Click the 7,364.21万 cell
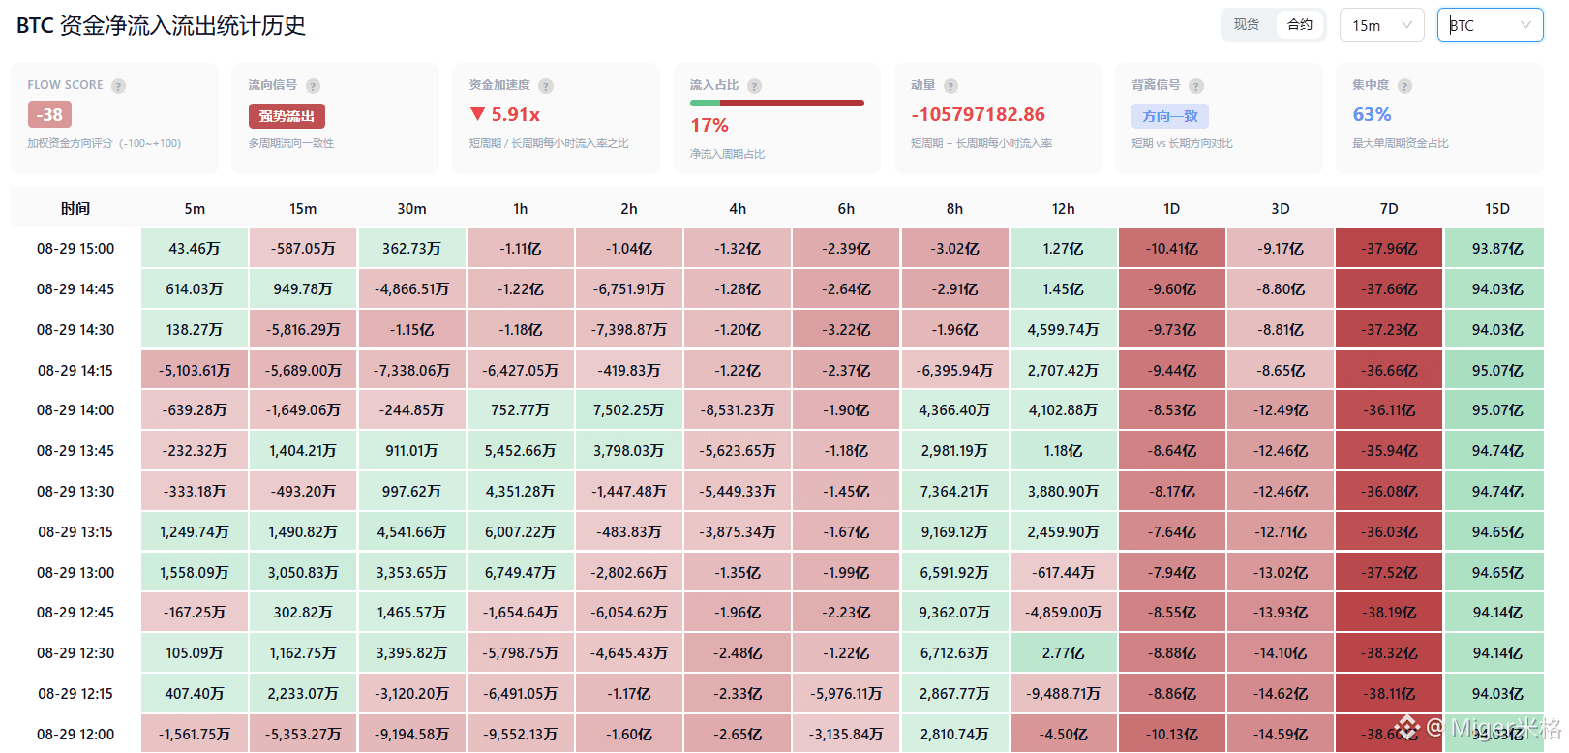The width and height of the screenshot is (1569, 753). (954, 492)
